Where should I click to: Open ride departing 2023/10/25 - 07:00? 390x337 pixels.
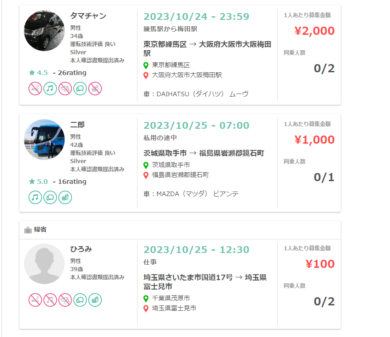(196, 126)
